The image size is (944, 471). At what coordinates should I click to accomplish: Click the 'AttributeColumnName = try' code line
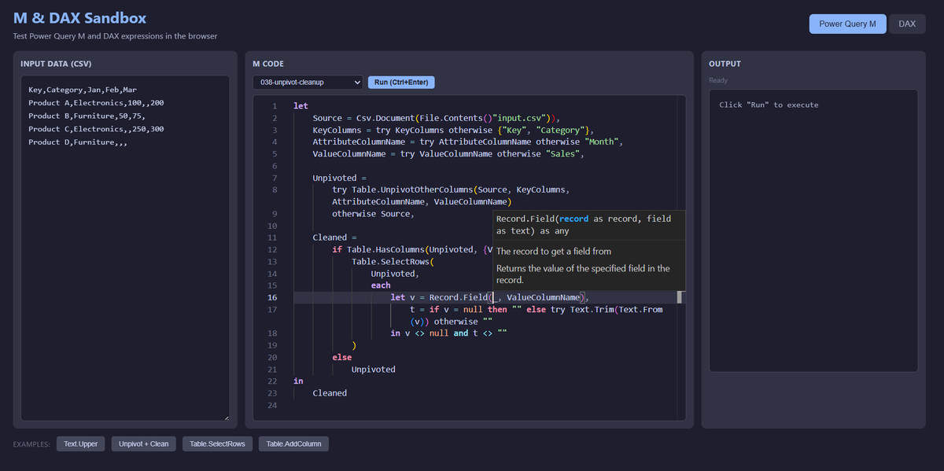pos(468,142)
